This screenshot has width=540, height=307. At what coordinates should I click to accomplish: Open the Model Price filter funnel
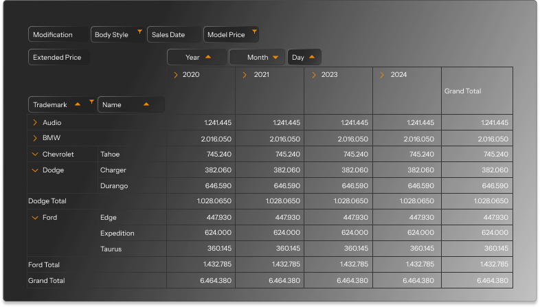click(x=254, y=32)
